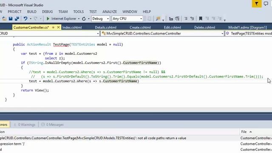Open the DEBUG menu
Viewport: 272px width, 153px height.
point(47,11)
